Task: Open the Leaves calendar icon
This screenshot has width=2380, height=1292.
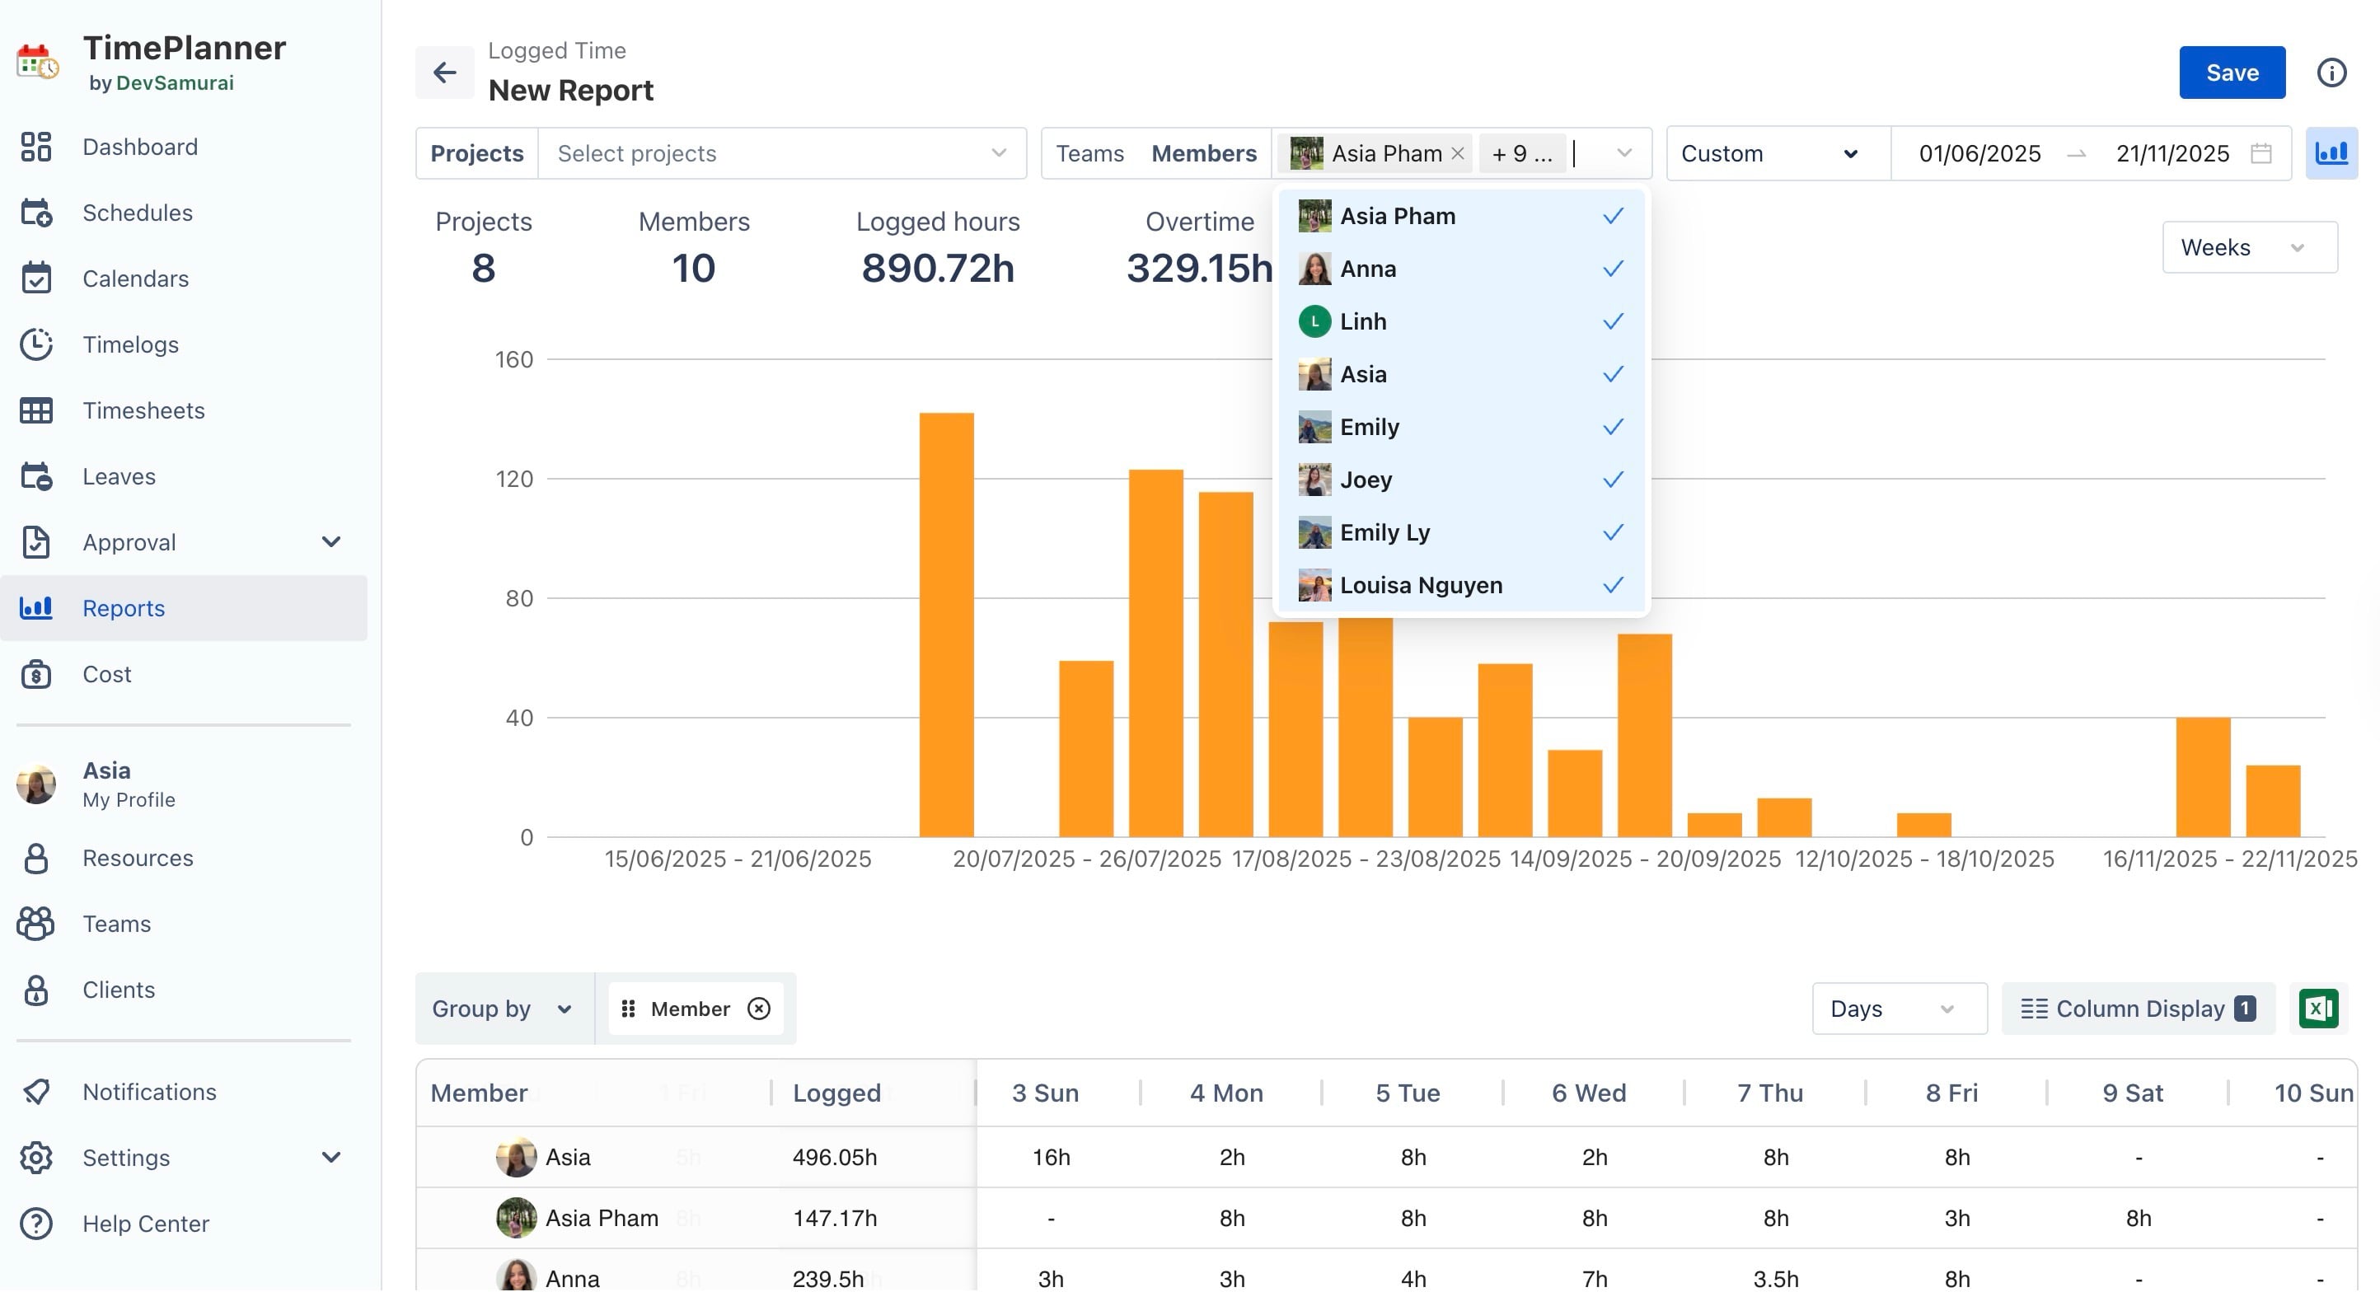Action: pyautogui.click(x=36, y=475)
